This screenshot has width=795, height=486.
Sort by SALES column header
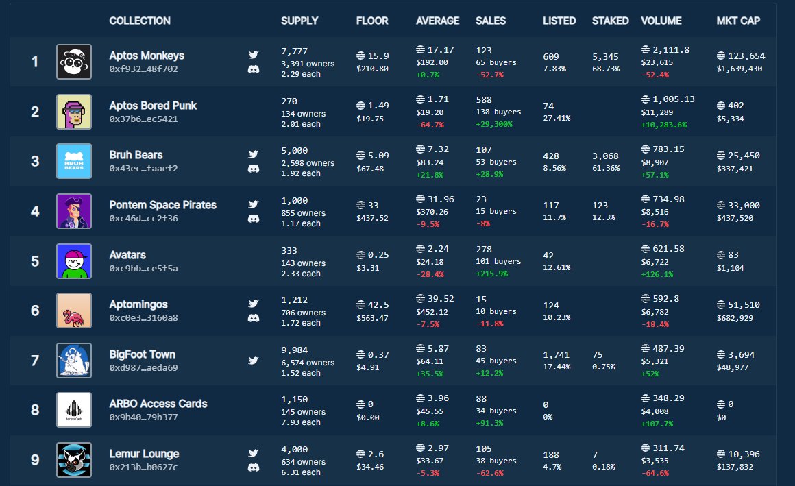(x=491, y=21)
